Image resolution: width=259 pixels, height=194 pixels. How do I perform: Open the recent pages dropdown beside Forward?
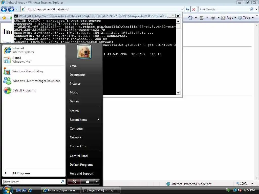[17, 9]
